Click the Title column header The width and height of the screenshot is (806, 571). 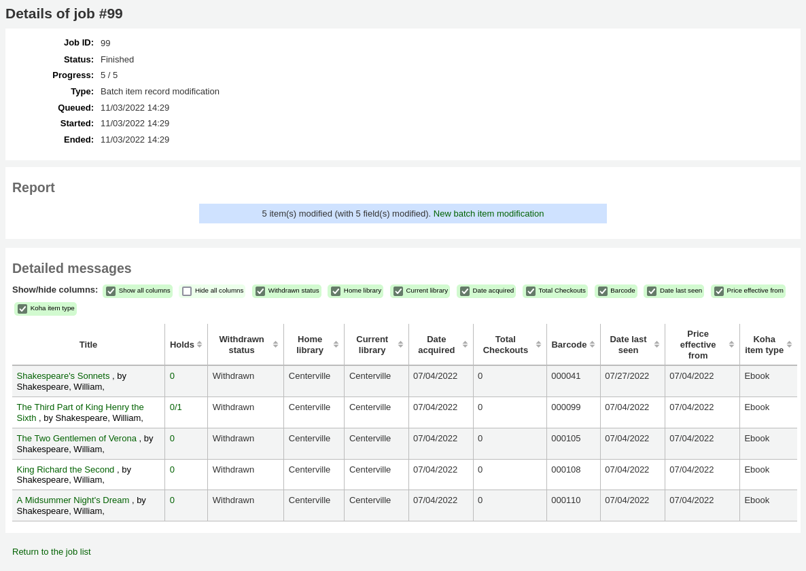click(88, 344)
